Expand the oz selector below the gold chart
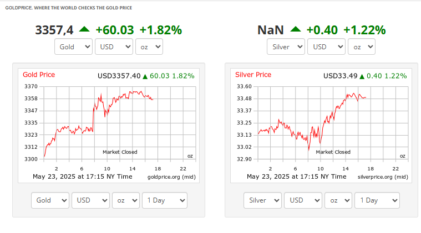The image size is (421, 233). (x=126, y=200)
